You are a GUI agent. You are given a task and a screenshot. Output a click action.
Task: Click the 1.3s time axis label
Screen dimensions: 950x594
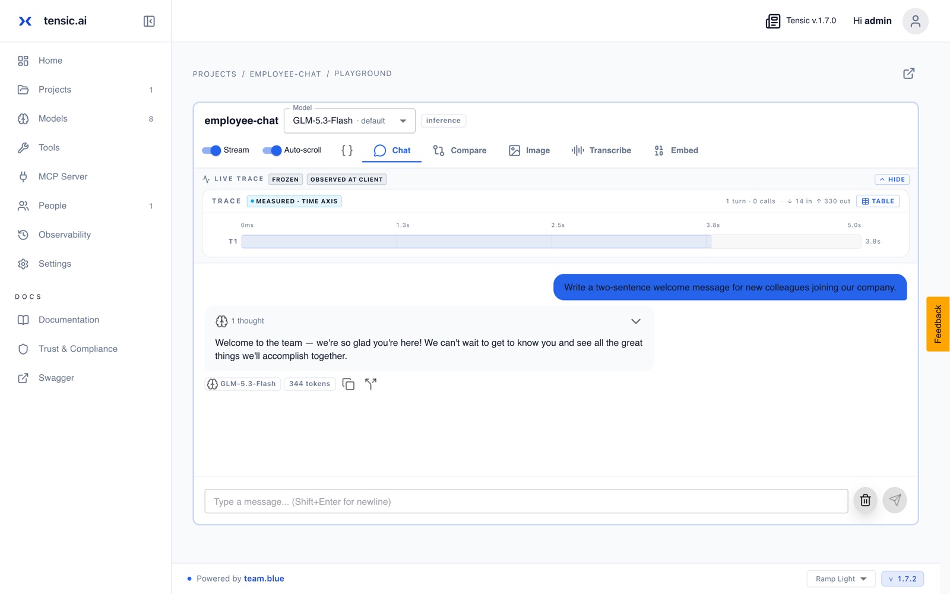[x=403, y=226]
